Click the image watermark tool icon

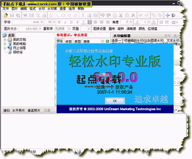89,15
